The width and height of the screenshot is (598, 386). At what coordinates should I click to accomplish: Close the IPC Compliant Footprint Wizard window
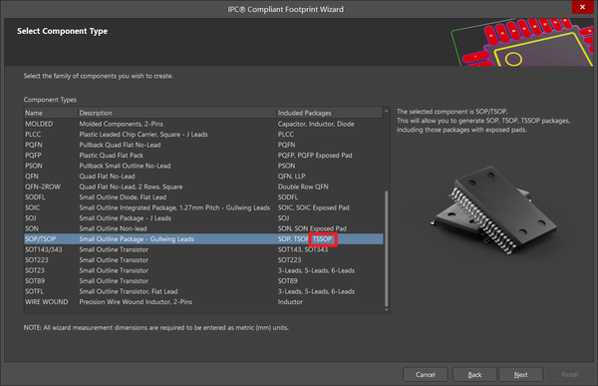pyautogui.click(x=582, y=7)
